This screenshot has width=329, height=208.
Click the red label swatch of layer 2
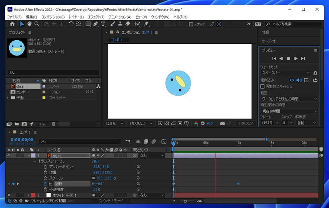[x=33, y=195]
